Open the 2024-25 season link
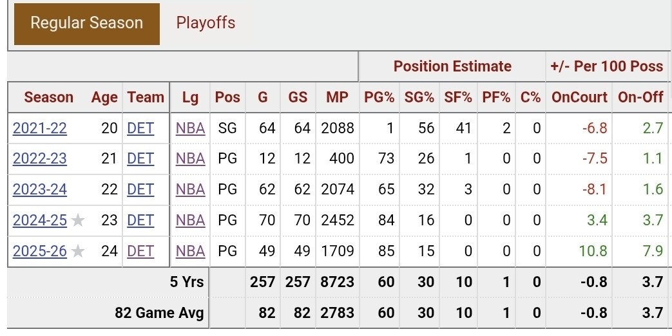Viewport: 672px width, 336px height. coord(40,220)
